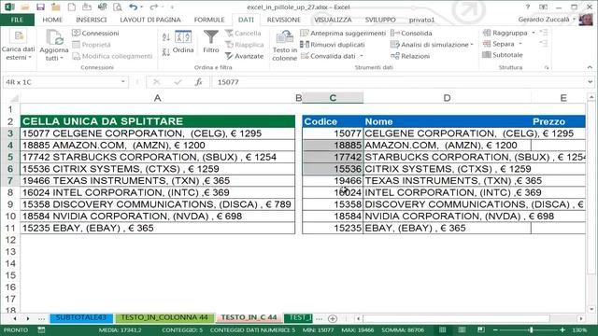Sort ascending A to Z icon
Viewport: 598px width, 336px height.
coord(166,37)
